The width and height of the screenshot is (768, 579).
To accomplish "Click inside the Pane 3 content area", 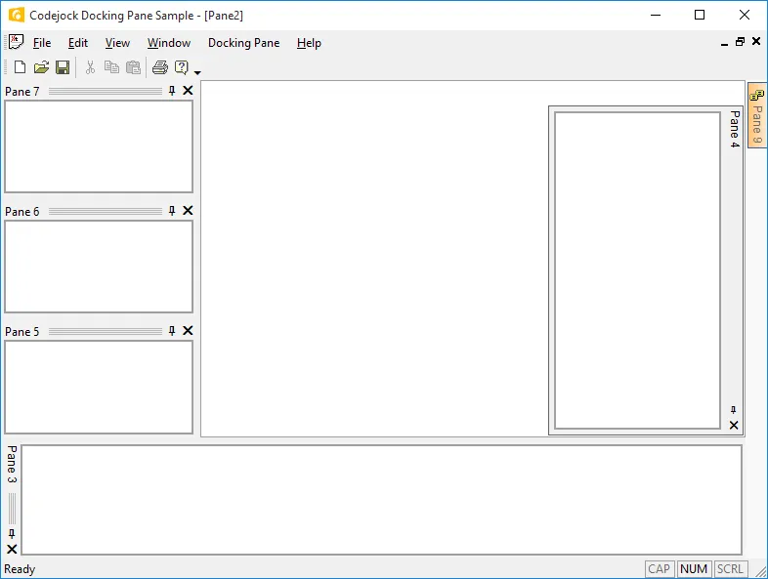I will pyautogui.click(x=381, y=500).
